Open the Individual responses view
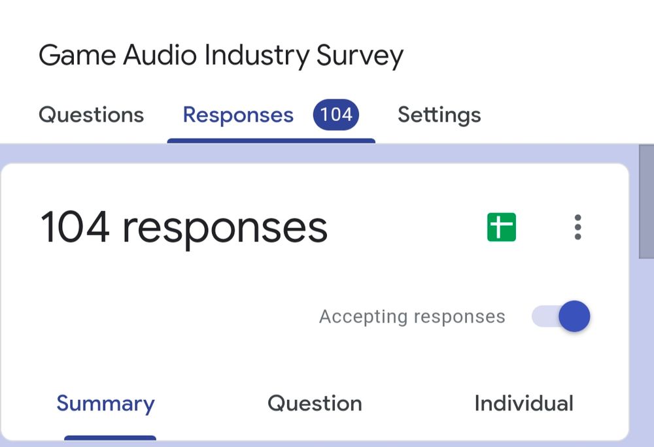Screen dimensions: 654x447 pyautogui.click(x=523, y=403)
